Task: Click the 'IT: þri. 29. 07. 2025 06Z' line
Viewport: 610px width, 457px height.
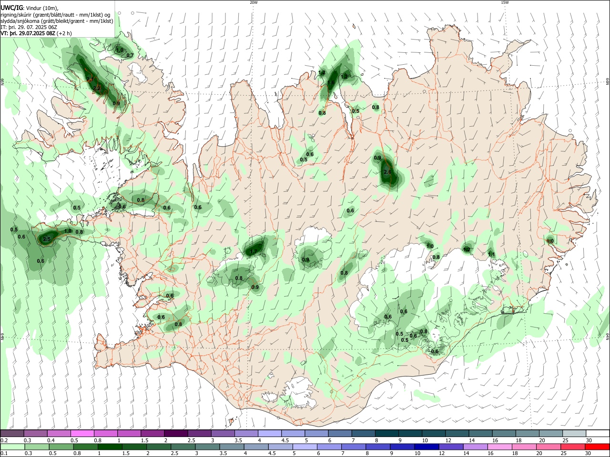Action: (29, 27)
